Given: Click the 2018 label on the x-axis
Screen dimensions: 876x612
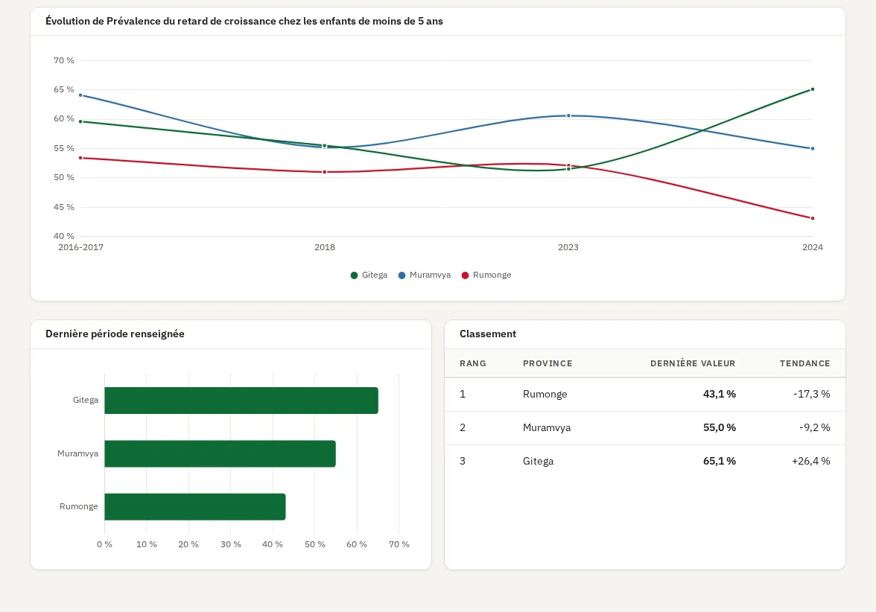Looking at the screenshot, I should [325, 247].
